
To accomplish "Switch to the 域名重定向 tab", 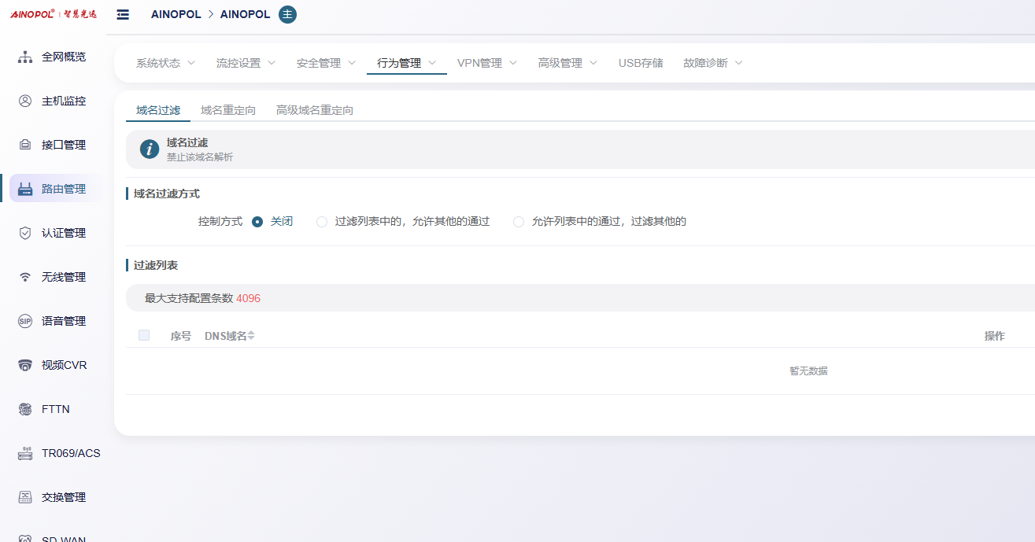I will click(228, 110).
